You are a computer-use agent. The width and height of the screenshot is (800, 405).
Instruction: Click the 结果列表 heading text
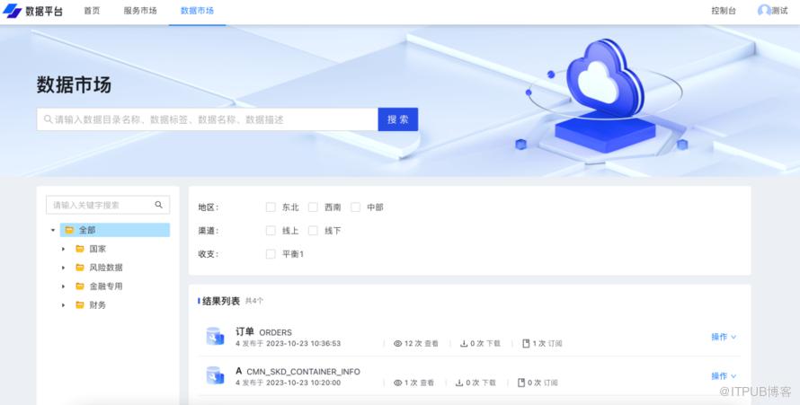pos(221,301)
